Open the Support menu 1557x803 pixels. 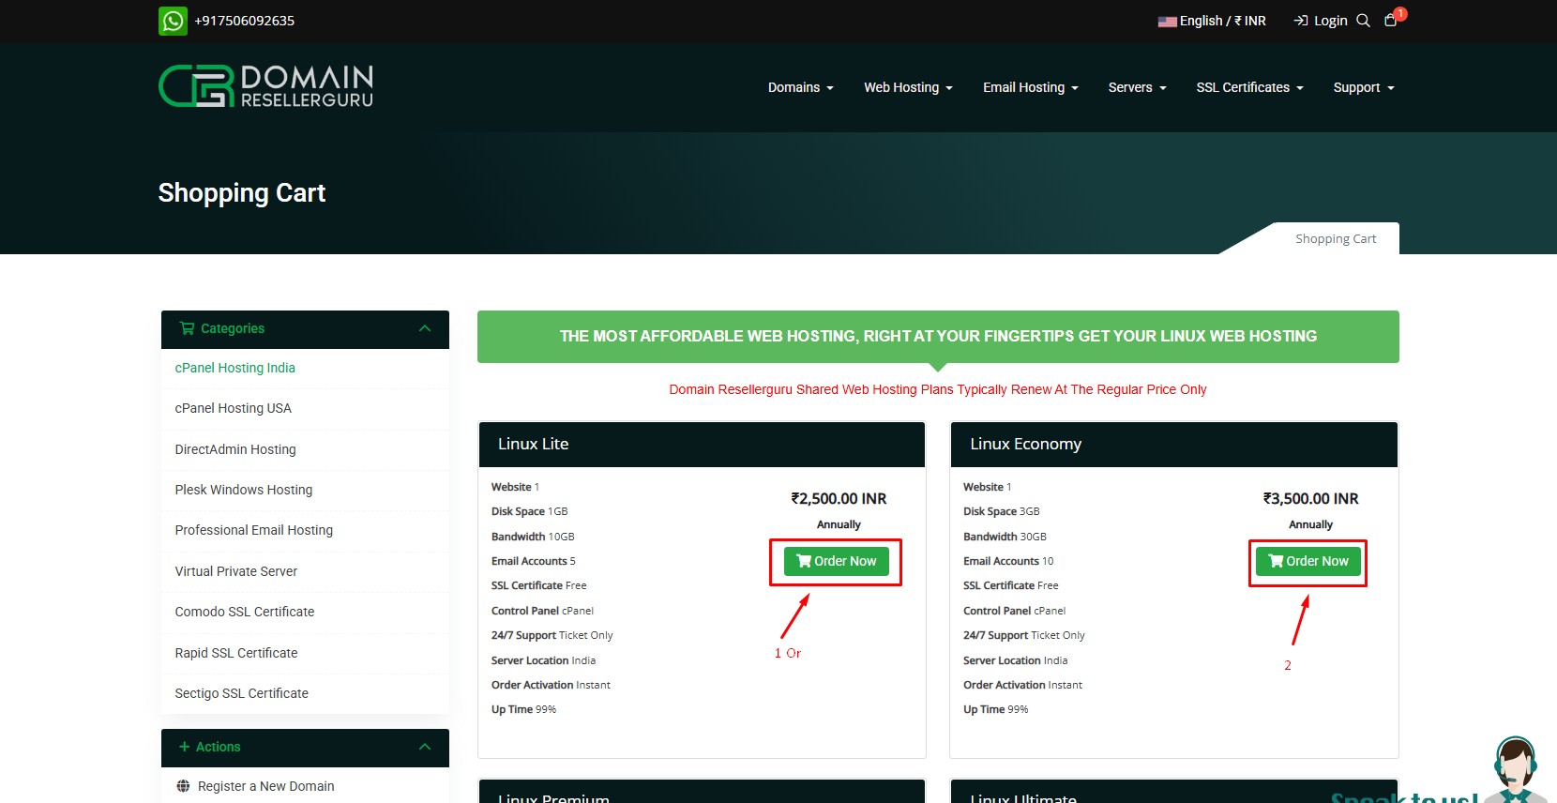tap(1363, 87)
